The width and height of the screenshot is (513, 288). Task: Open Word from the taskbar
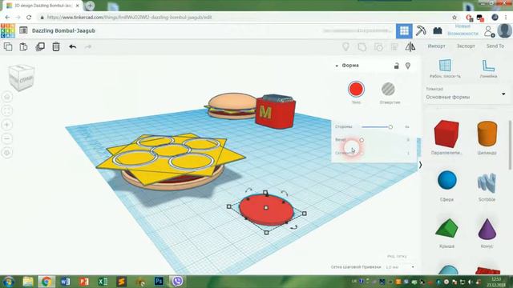coord(65,281)
